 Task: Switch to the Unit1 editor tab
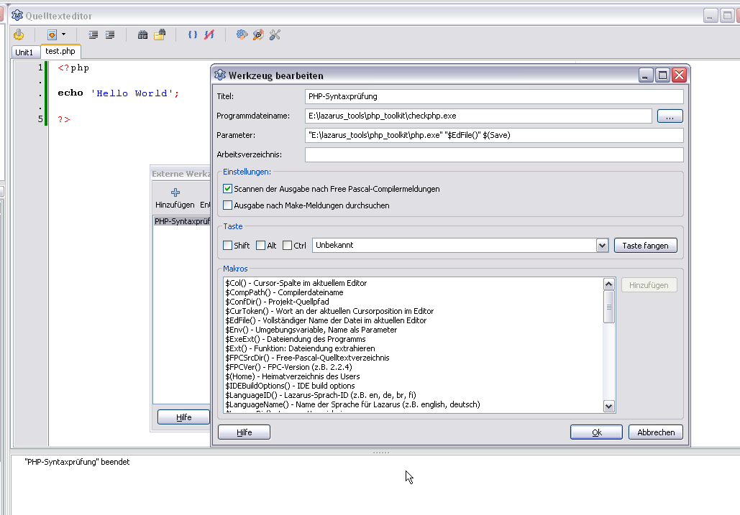click(24, 52)
